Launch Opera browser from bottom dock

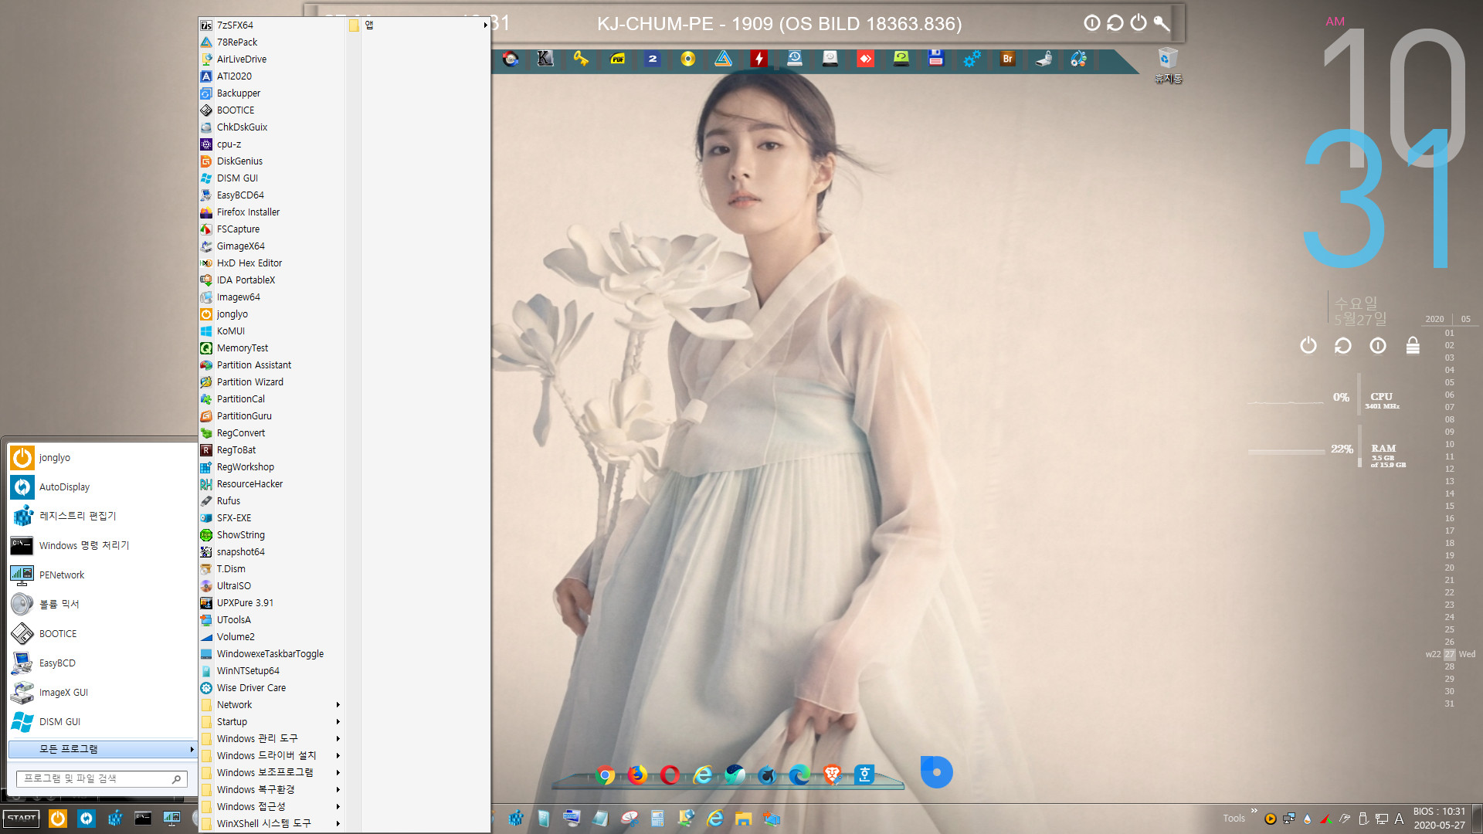click(x=670, y=775)
